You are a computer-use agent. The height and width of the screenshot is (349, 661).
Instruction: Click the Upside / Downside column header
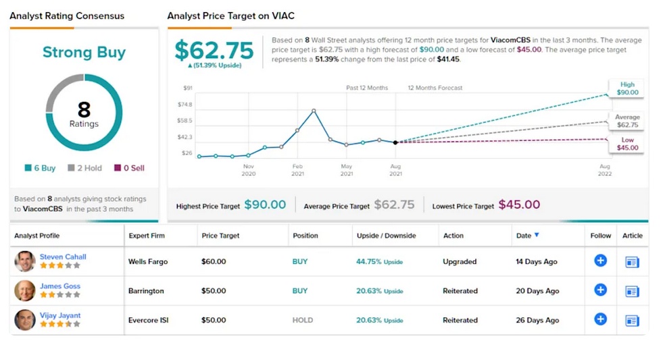pyautogui.click(x=386, y=236)
